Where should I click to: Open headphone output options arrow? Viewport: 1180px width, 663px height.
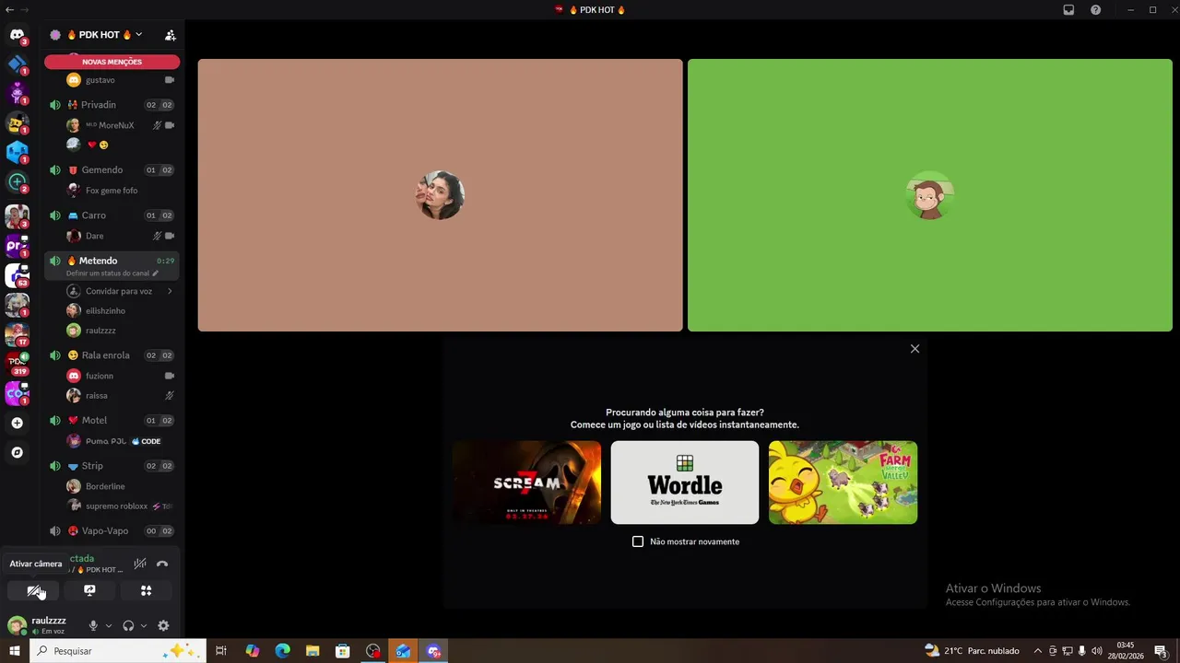tap(143, 625)
